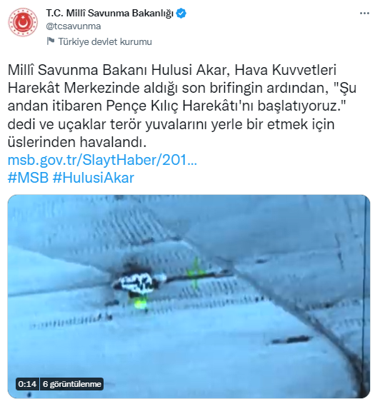The image size is (375, 404).
Task: Open the #HulusiAkar hashtag
Action: 94,178
